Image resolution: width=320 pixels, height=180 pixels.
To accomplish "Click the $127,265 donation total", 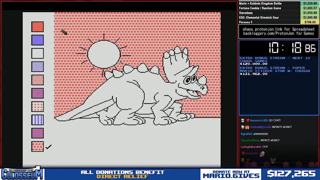I will [291, 174].
